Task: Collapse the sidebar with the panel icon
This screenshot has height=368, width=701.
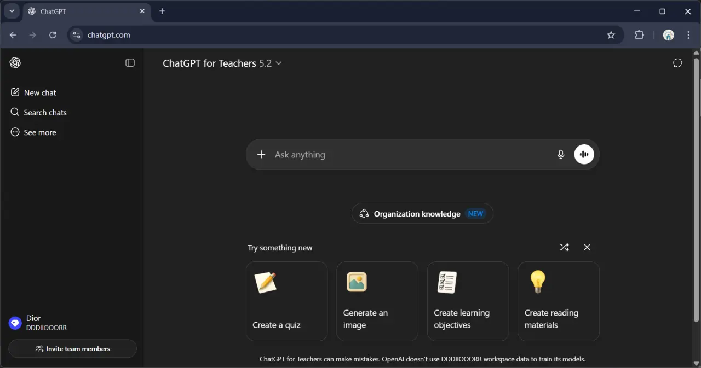Action: (130, 63)
